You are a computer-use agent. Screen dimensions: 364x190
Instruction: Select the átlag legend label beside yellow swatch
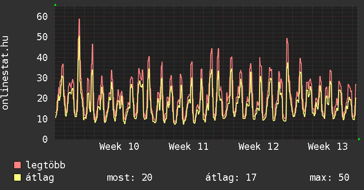coord(40,178)
